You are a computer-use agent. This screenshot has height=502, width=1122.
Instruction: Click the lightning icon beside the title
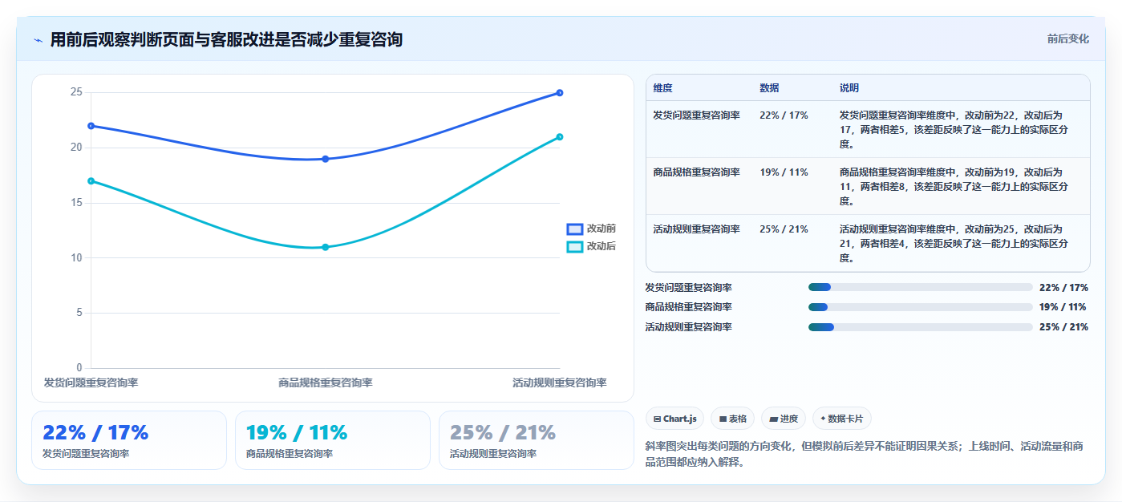tap(38, 40)
